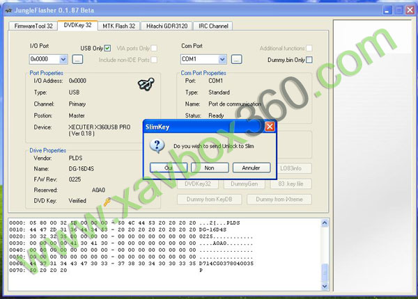Close the SlimKey dialog with red X
Screen dimensions: 418x299
coord(270,127)
